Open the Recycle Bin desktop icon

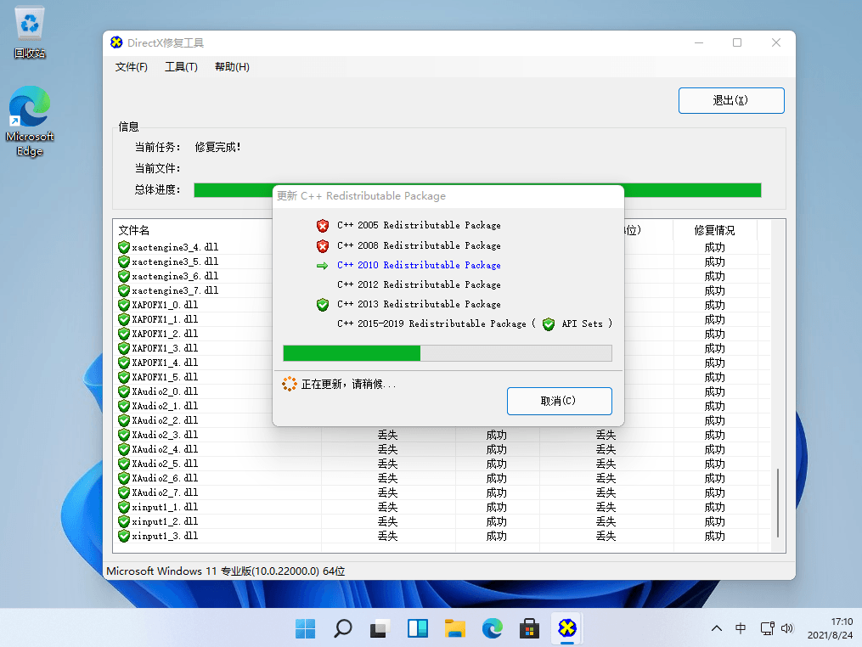[x=30, y=32]
